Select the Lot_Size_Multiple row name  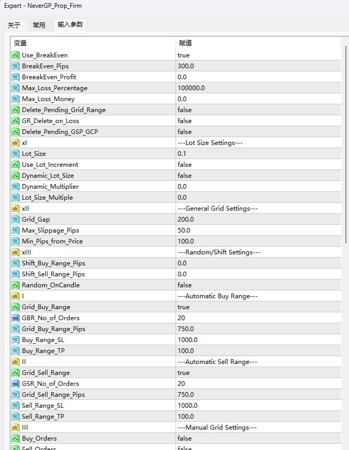pyautogui.click(x=47, y=198)
